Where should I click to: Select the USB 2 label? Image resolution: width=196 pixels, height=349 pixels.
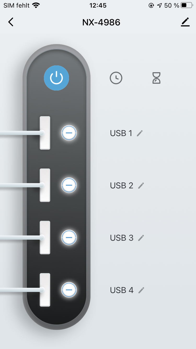(122, 185)
